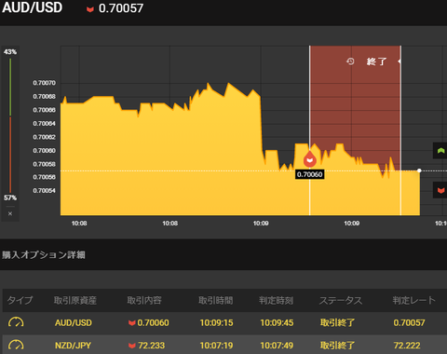The height and width of the screenshot is (354, 447).
Task: Click the red entry marker on chart
Action: [x=310, y=159]
